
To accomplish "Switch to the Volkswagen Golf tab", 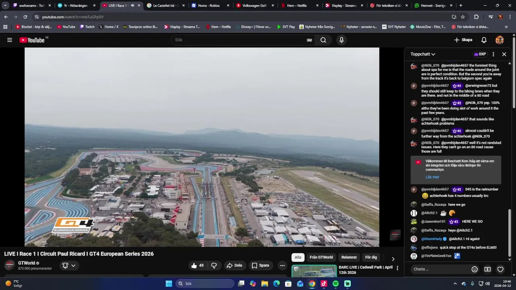I will coord(255,6).
